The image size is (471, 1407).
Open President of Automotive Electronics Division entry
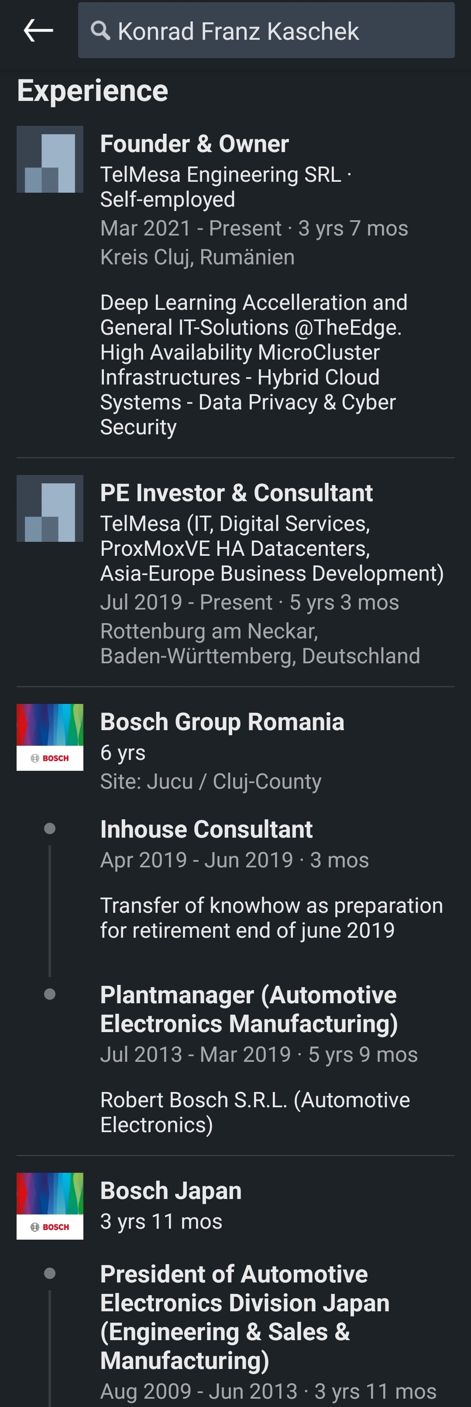[245, 1317]
